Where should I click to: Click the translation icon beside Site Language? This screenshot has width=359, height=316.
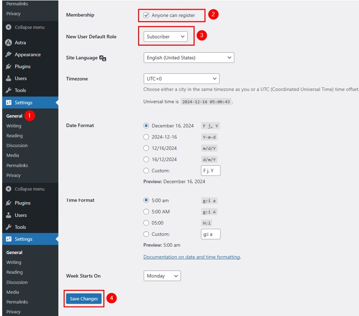coord(103,58)
